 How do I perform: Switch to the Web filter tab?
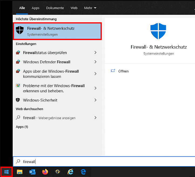(74, 8)
